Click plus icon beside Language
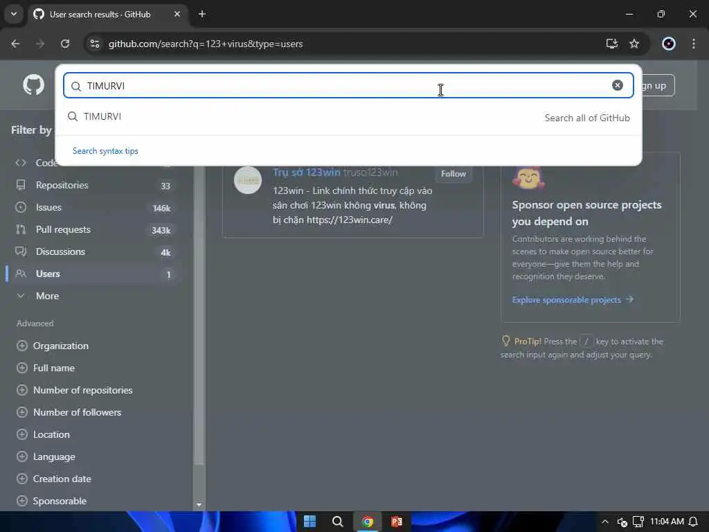 pos(21,456)
